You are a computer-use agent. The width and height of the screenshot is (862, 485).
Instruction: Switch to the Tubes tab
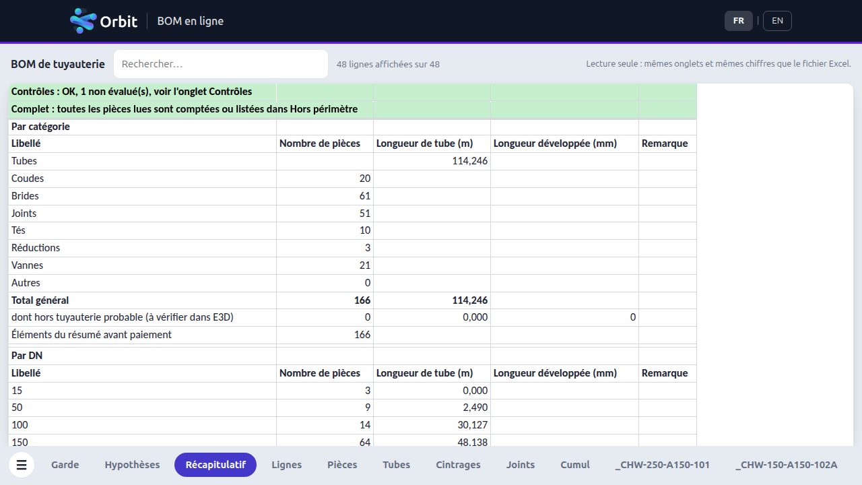397,465
